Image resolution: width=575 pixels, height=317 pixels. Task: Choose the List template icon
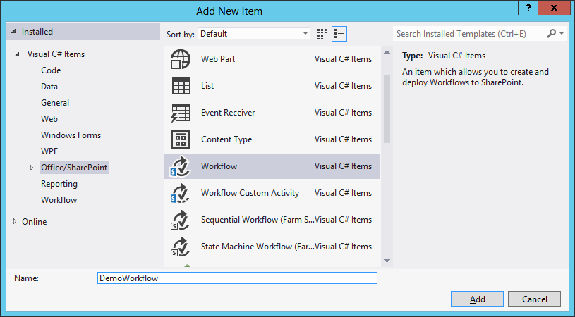tap(181, 86)
